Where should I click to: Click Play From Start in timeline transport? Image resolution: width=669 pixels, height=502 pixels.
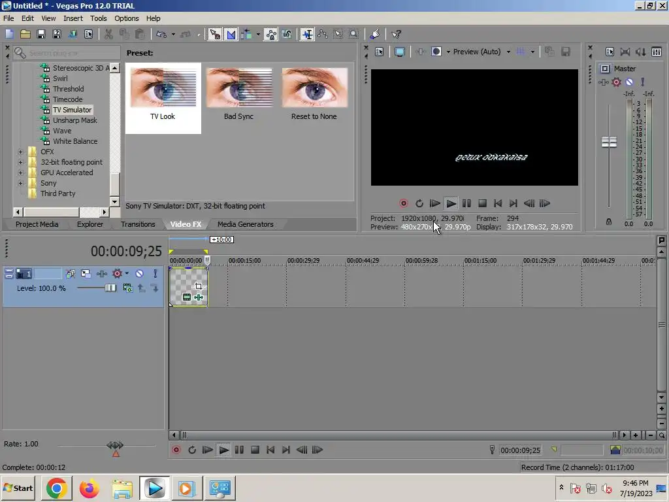[207, 450]
